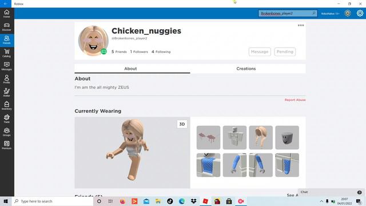Open the notification center icon
Image resolution: width=366 pixels, height=206 pixels.
point(359,201)
